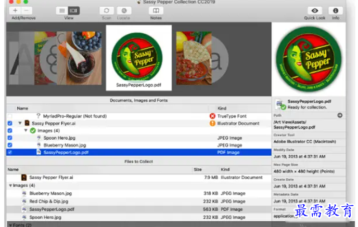This screenshot has width=358, height=227.
Task: Click the Blueberry Mason.jpg file icon in the documents list
Action: point(39,145)
